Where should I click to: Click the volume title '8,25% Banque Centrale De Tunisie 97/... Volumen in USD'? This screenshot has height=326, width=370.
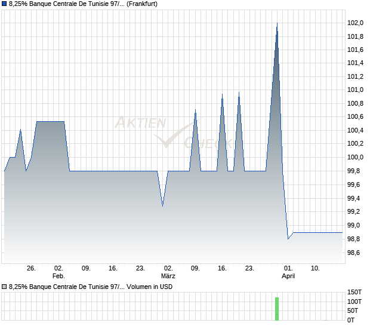[91, 287]
